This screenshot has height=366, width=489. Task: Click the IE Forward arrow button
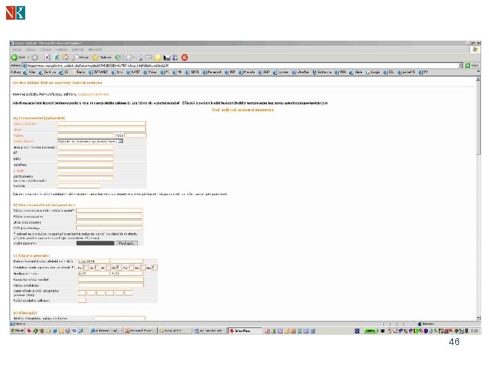[x=35, y=58]
